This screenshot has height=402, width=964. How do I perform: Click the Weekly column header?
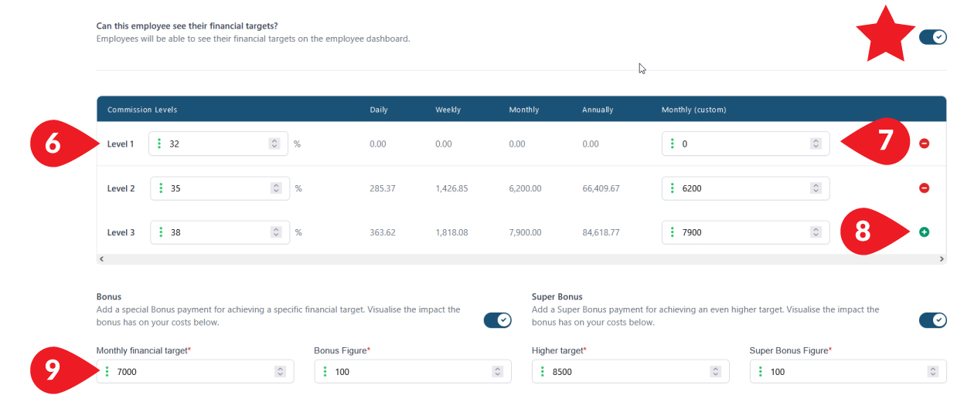pyautogui.click(x=448, y=110)
